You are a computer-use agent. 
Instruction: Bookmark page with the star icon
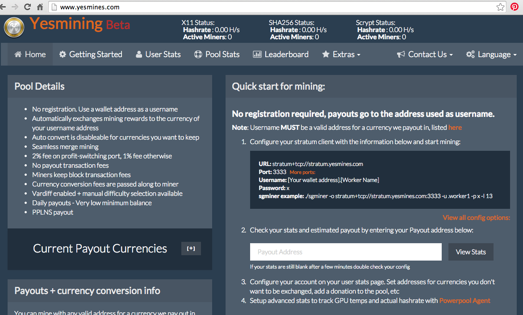tap(500, 7)
